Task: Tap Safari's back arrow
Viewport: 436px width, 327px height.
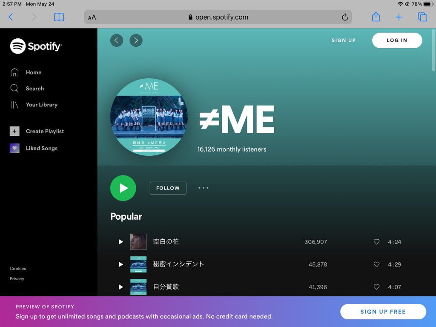Action: click(11, 17)
